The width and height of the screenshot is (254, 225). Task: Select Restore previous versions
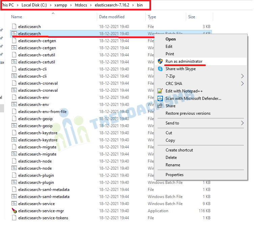(x=188, y=113)
